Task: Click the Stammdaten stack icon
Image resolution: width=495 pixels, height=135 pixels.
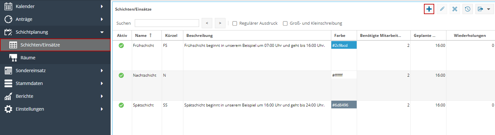Action: click(8, 83)
